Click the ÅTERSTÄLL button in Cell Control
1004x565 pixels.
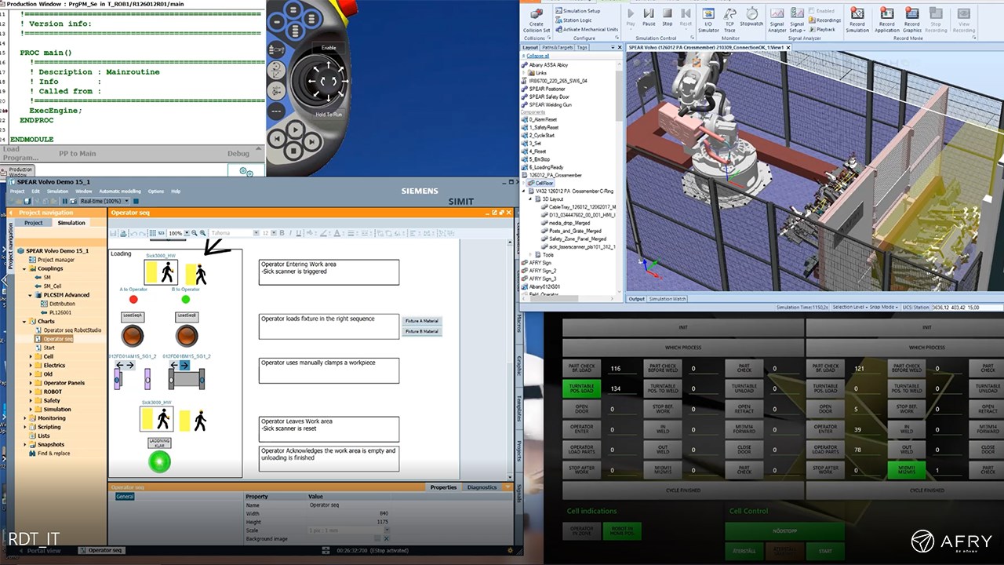[744, 551]
